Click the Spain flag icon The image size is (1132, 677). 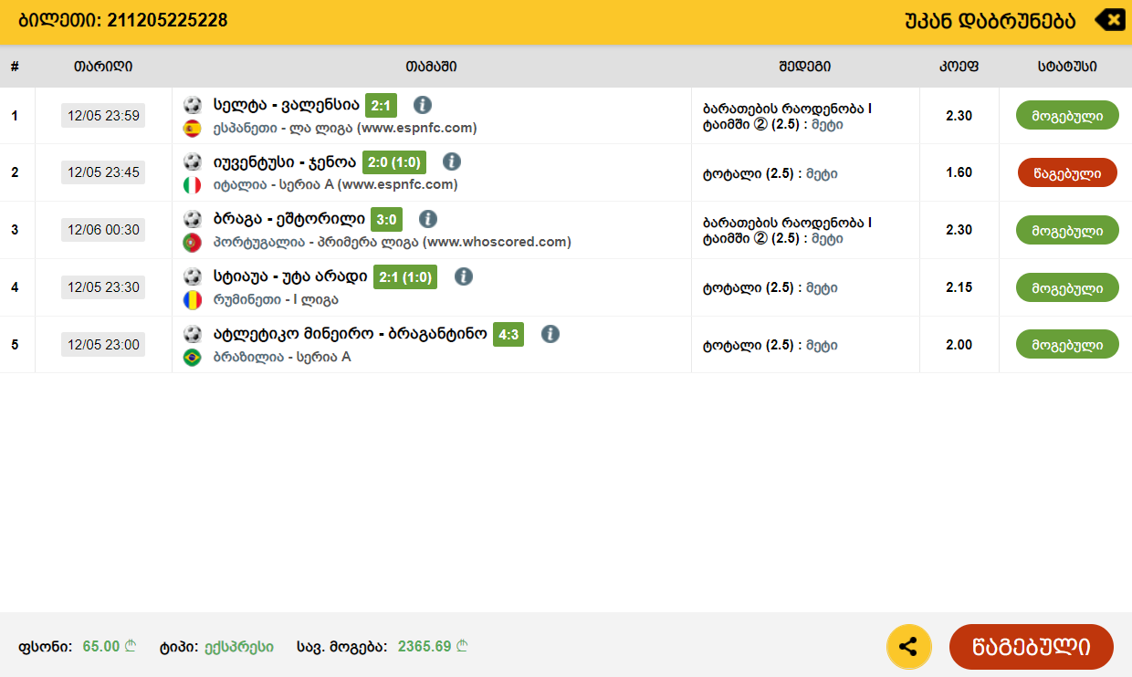[x=193, y=128]
